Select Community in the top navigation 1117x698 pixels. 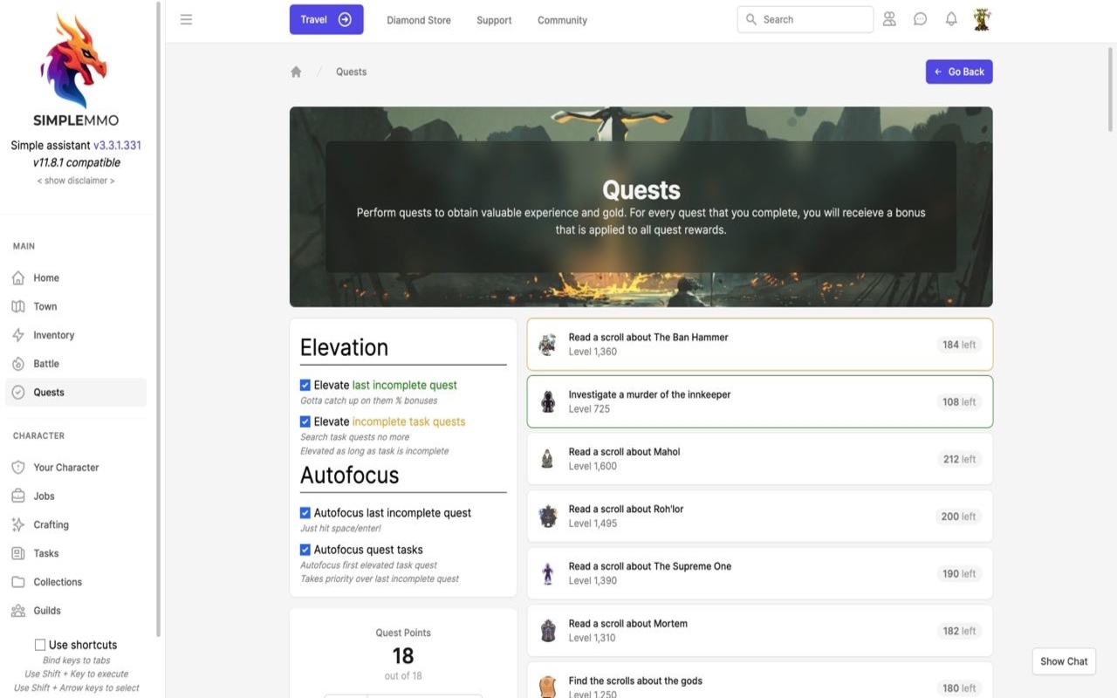[562, 20]
